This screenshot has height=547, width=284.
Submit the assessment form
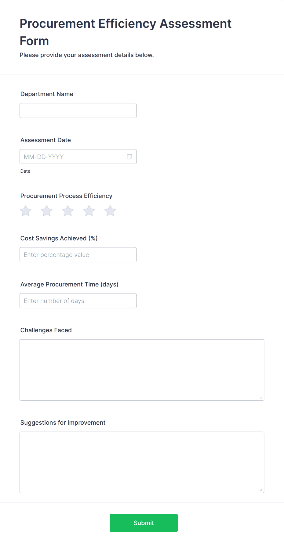coord(144,523)
